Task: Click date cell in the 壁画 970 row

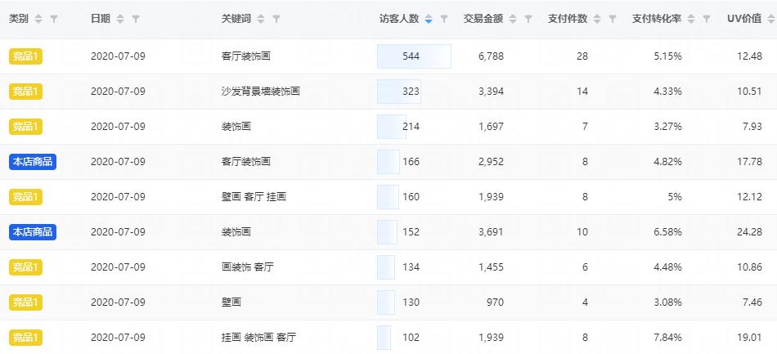Action: click(118, 302)
